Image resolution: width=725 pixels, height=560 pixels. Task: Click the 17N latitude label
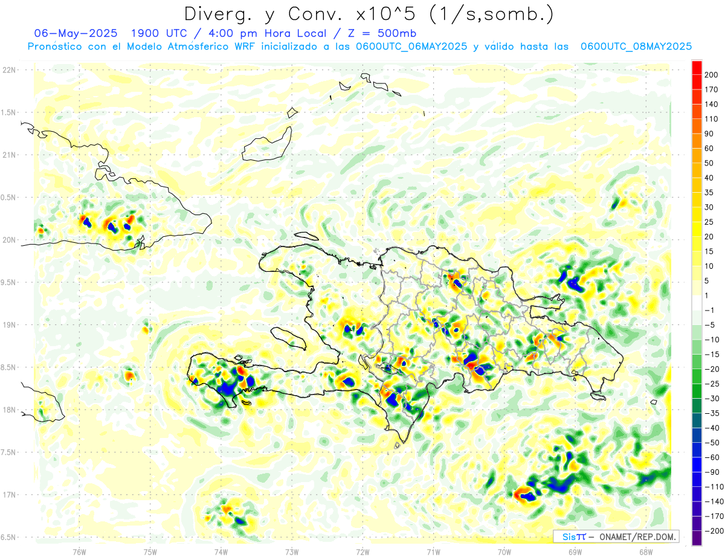pos(10,495)
